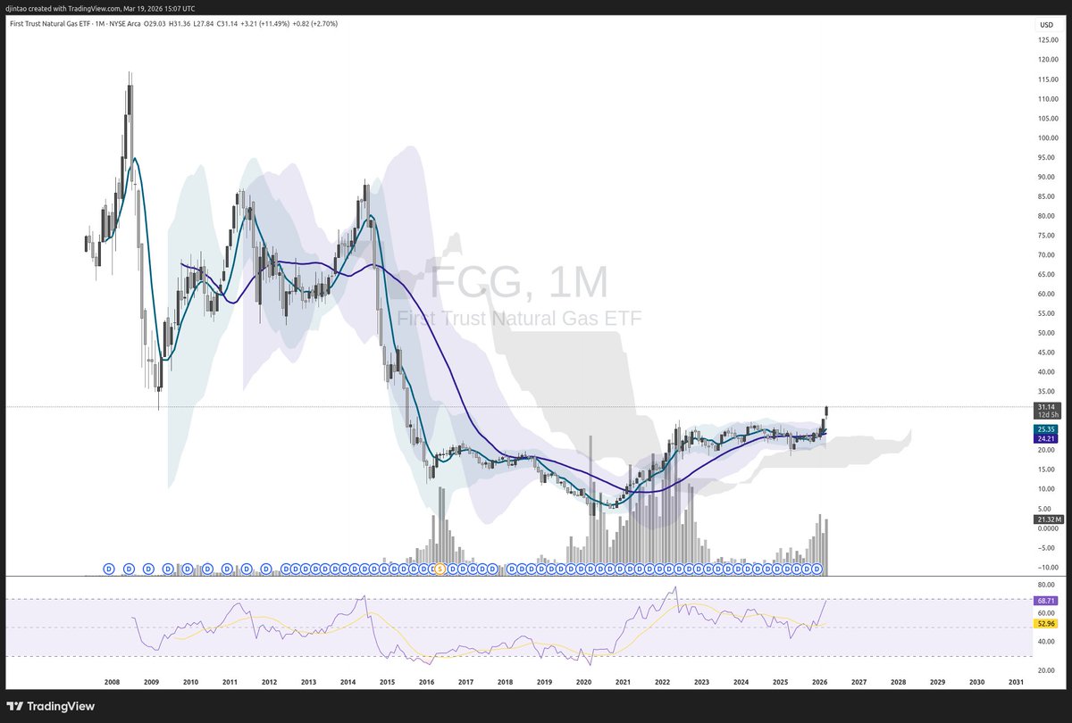The height and width of the screenshot is (723, 1072).
Task: Click the 12d 5h countdown label
Action: pos(1047,416)
